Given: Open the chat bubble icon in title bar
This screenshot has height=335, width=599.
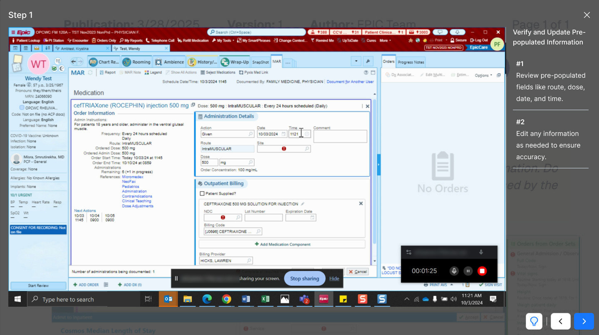Looking at the screenshot, I should click(440, 32).
